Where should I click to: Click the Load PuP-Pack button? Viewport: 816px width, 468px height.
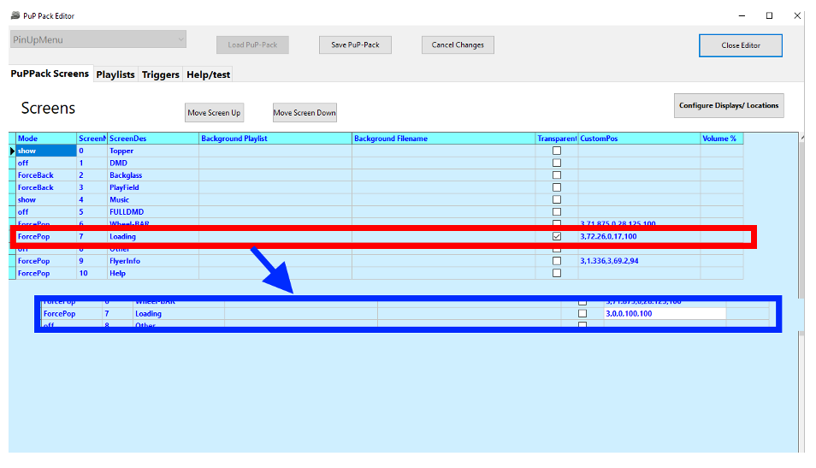point(252,45)
